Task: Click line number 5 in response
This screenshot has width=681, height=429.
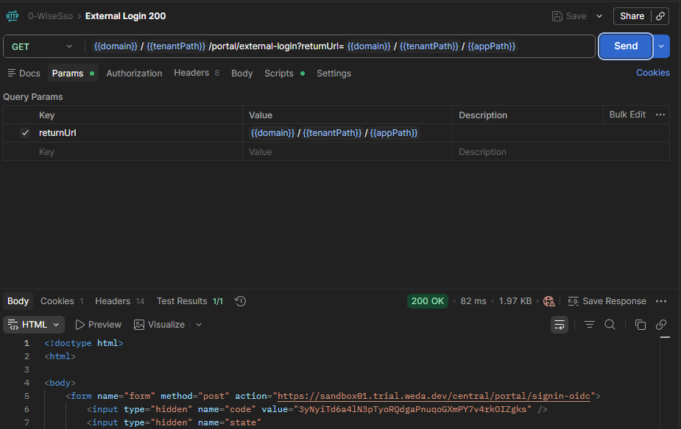Action: coord(27,396)
